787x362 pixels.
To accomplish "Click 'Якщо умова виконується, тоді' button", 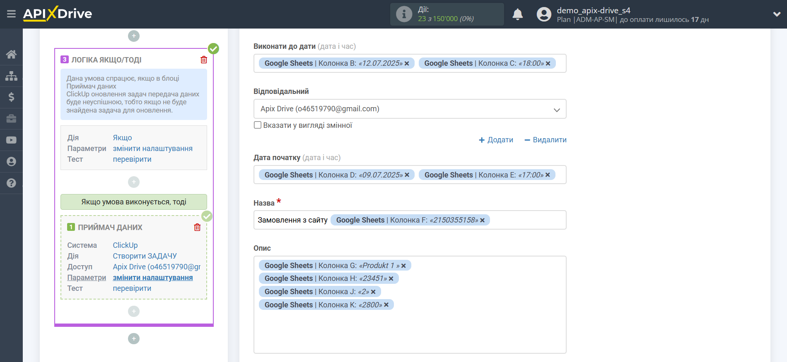I will (x=134, y=202).
